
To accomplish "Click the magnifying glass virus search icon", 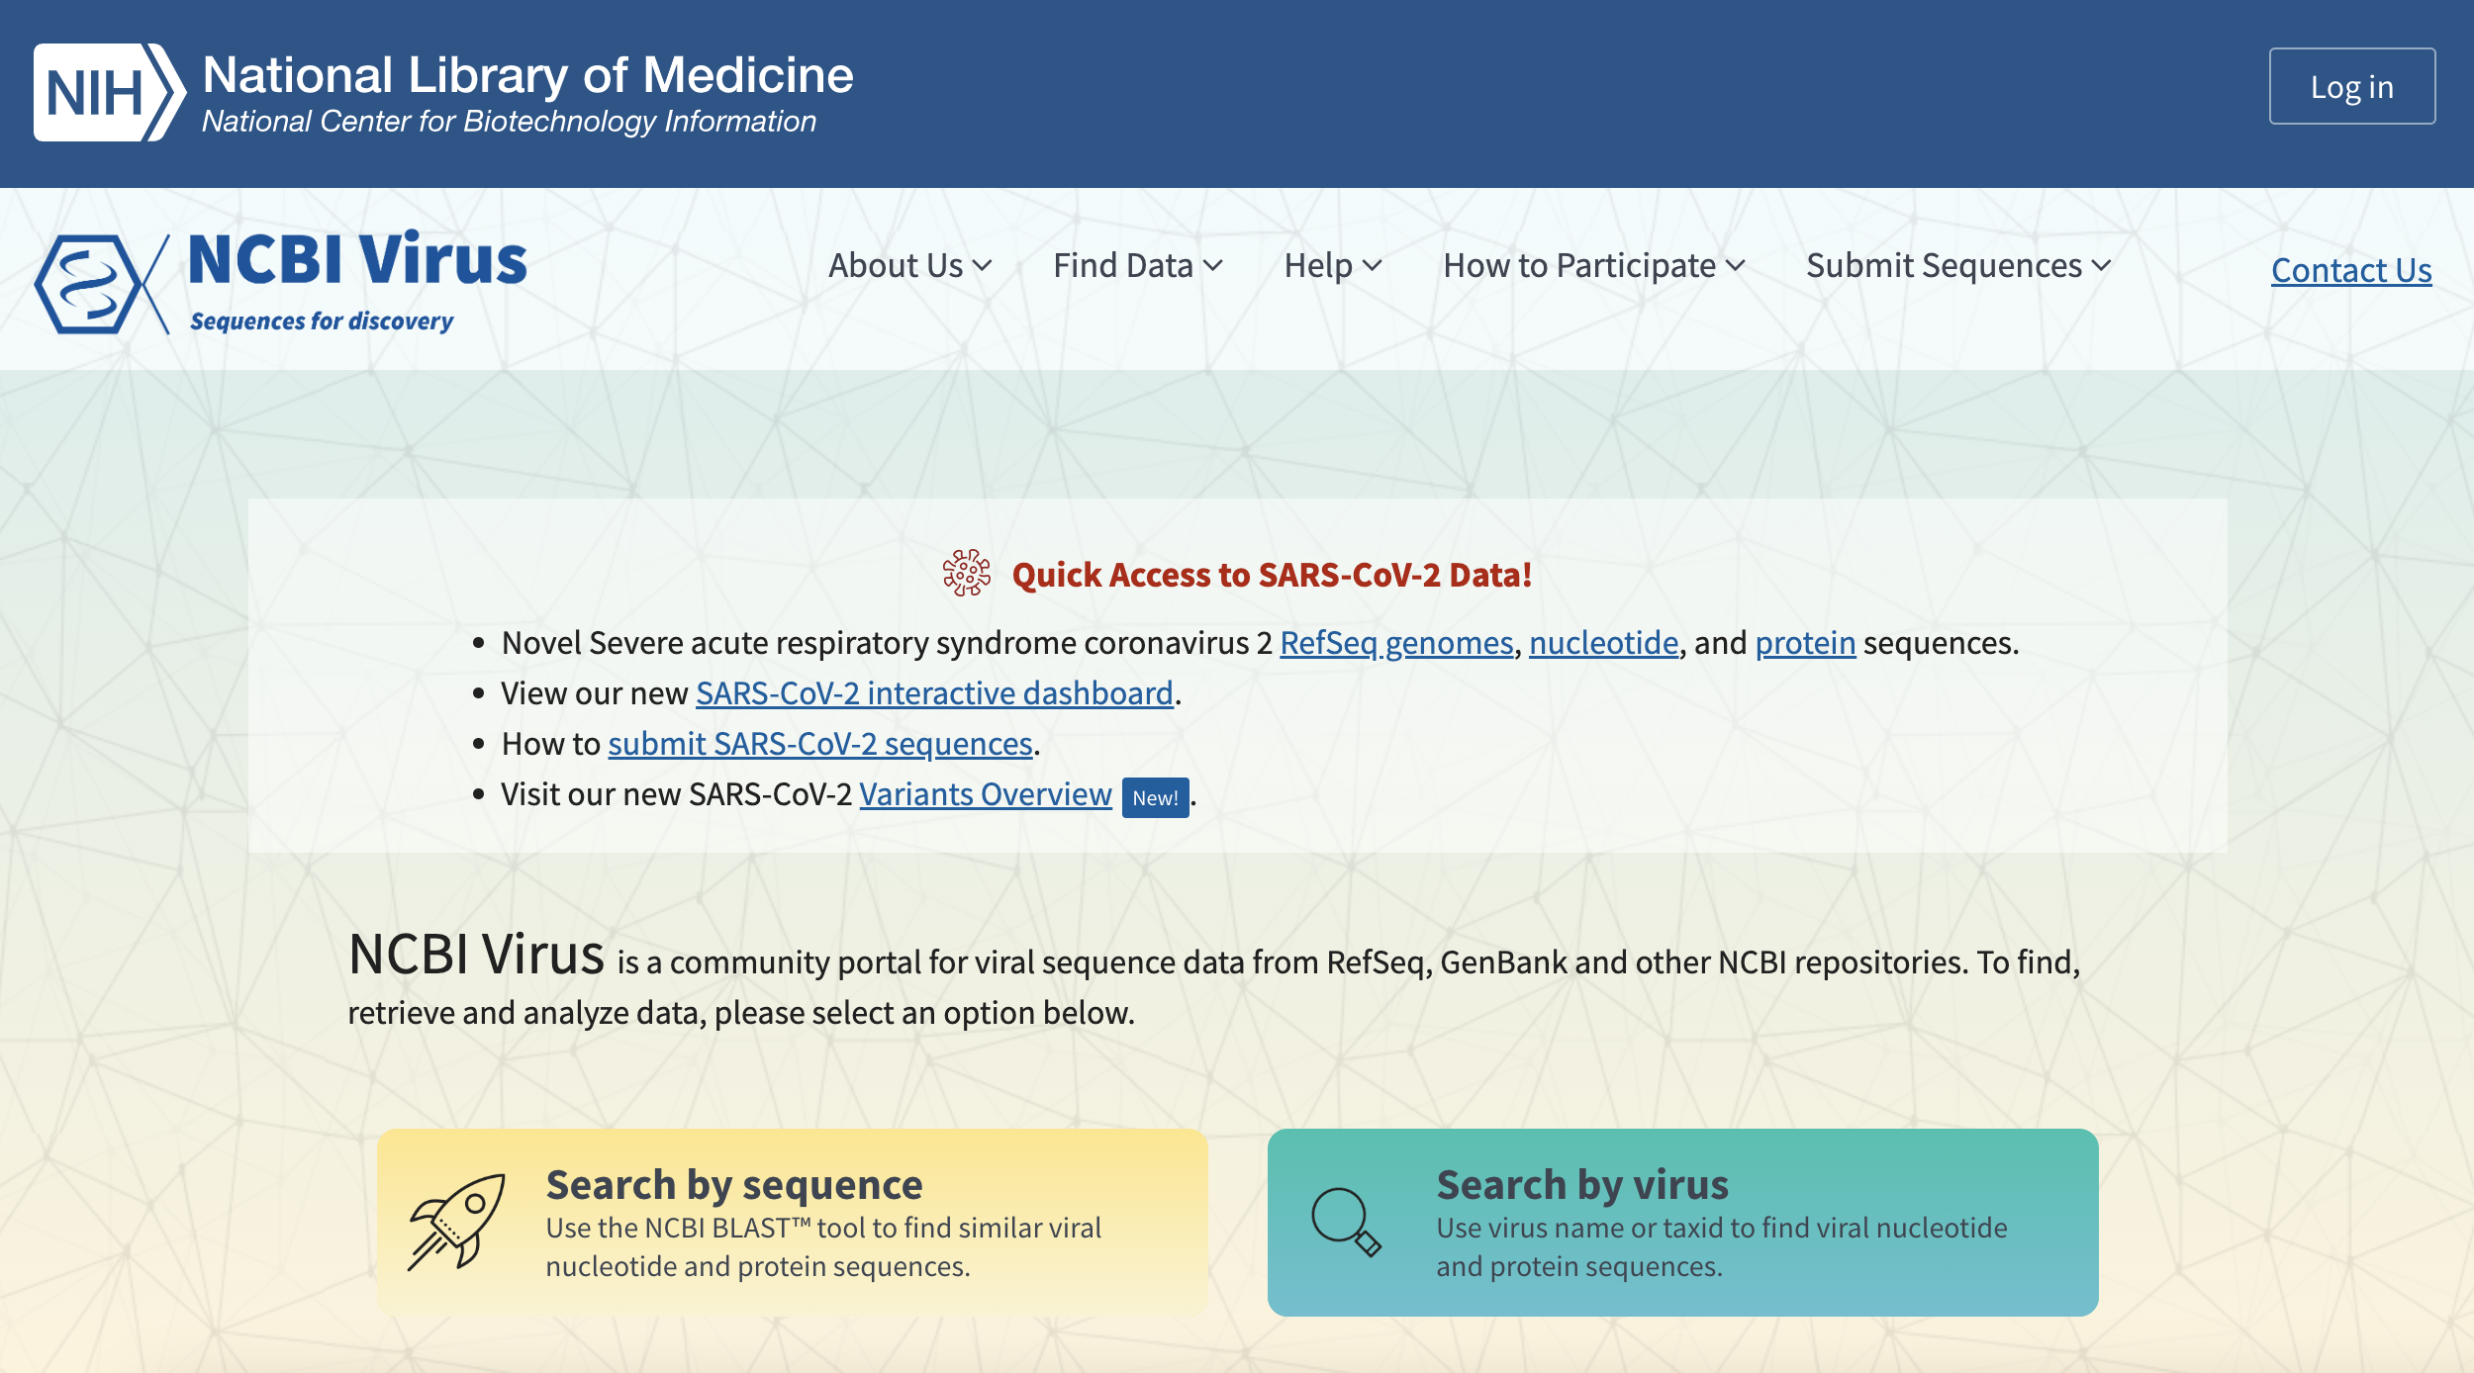I will (1346, 1223).
